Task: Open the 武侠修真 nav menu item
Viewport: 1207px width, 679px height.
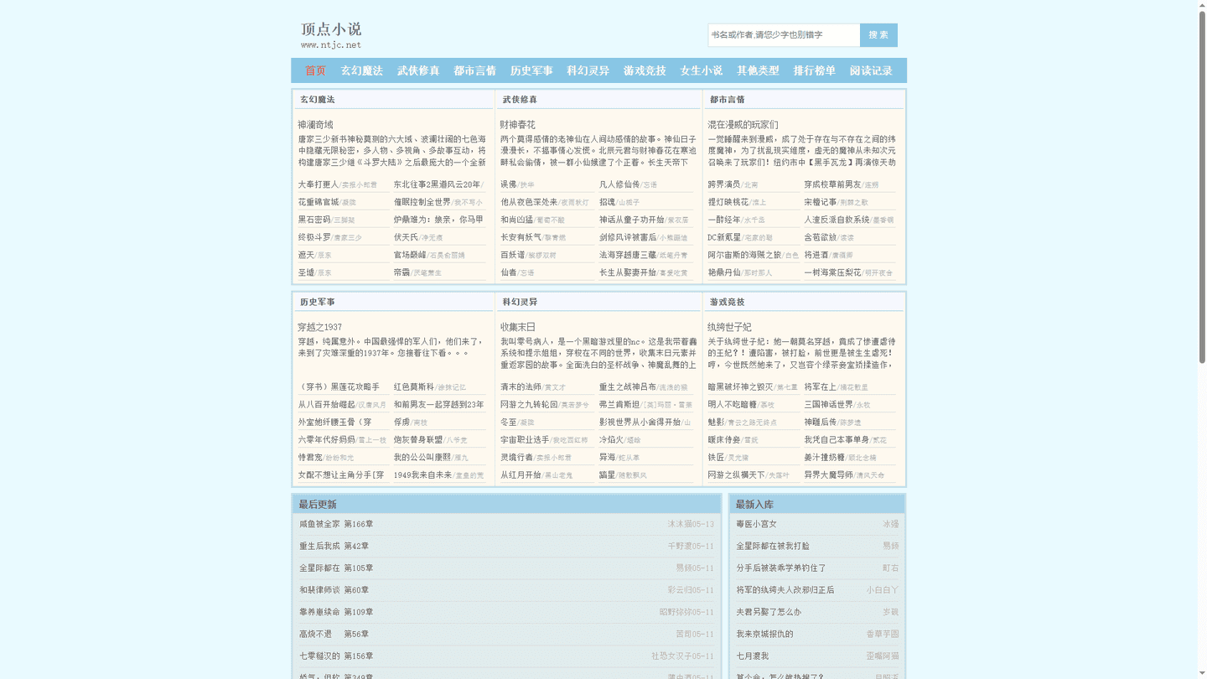Action: 418,71
